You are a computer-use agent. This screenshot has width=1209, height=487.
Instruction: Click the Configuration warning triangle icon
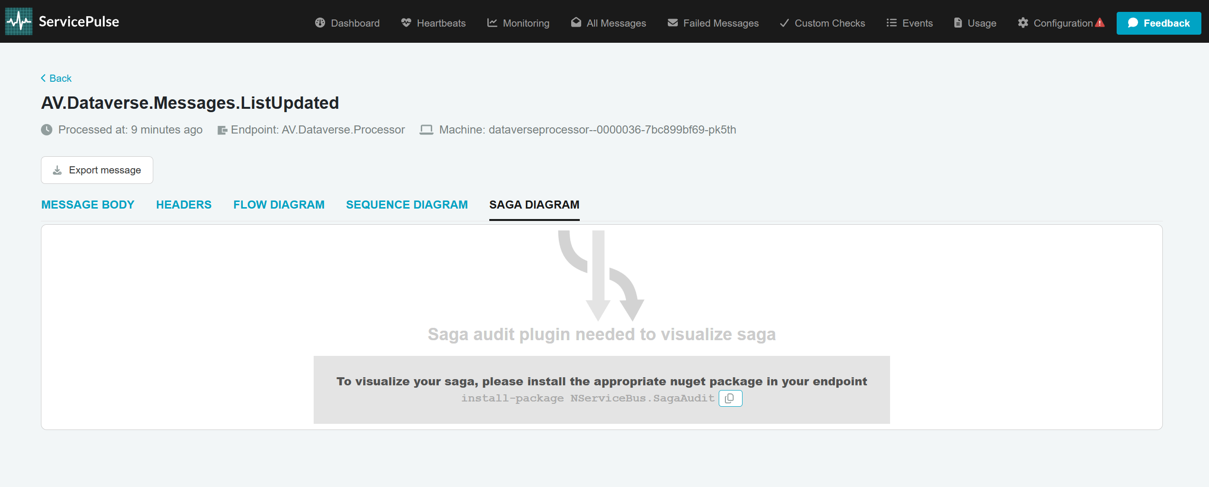[1100, 23]
